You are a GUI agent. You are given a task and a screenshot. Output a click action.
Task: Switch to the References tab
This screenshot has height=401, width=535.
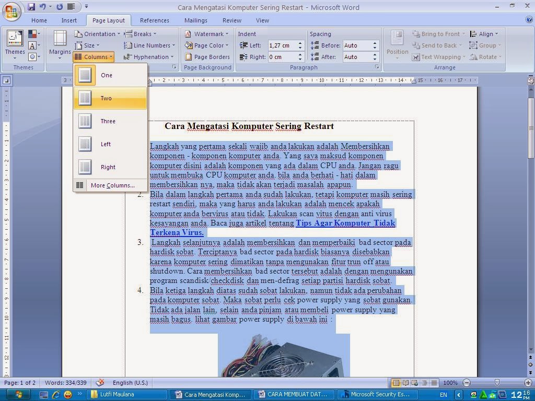(154, 20)
